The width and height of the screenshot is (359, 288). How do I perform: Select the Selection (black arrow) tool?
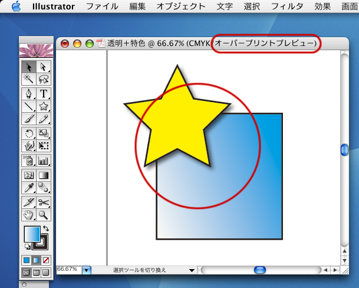(29, 67)
